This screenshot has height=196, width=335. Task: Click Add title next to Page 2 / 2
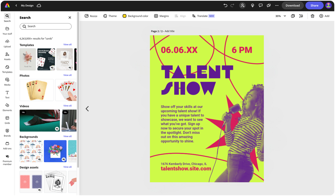[170, 31]
